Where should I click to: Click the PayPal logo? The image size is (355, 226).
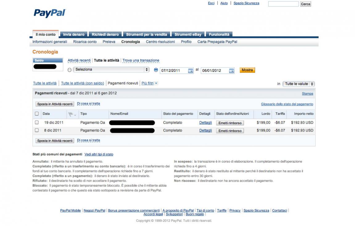50,13
